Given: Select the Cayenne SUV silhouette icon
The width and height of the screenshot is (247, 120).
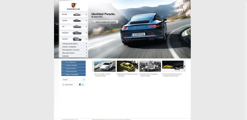Looking at the screenshot, I should click(77, 39).
